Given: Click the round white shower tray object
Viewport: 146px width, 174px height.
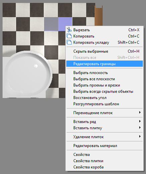Looking at the screenshot, I should point(28,74).
